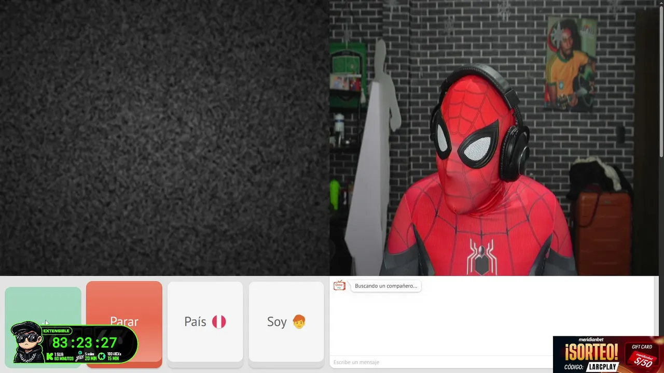Click the Spider-Man webcam video feed
664x373 pixels.
click(494, 138)
